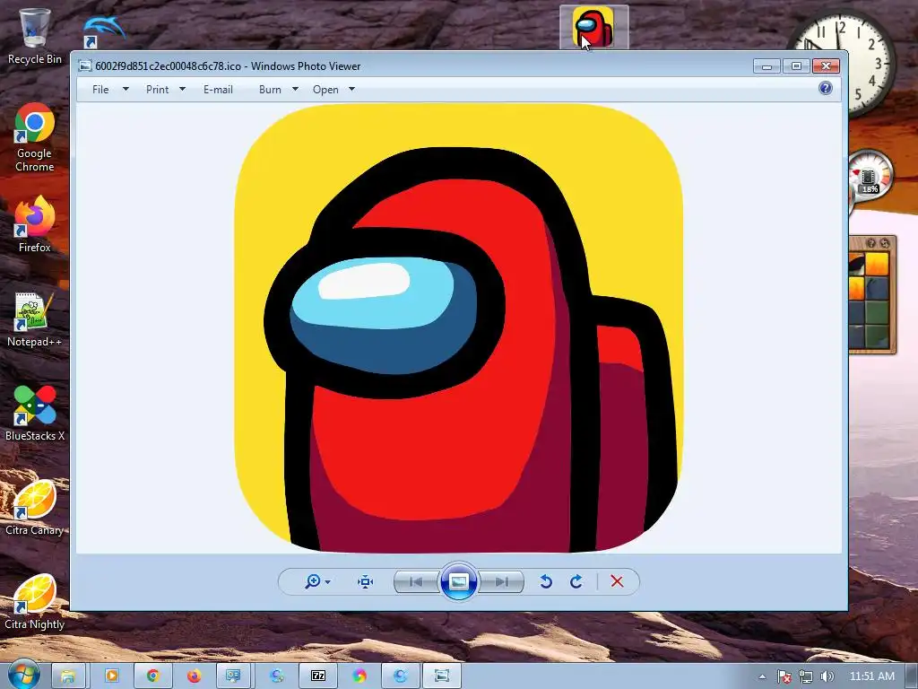Fit image to actual size button
The width and height of the screenshot is (918, 689).
tap(366, 581)
